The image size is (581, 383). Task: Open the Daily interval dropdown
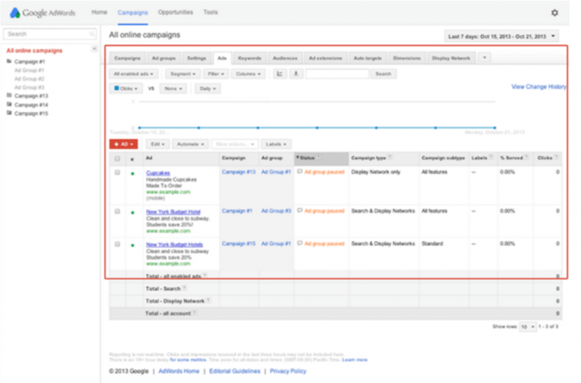tap(208, 89)
